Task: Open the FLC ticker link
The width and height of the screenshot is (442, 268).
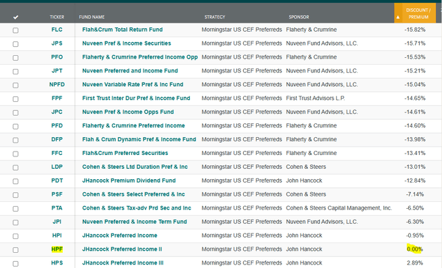Action: click(x=57, y=30)
